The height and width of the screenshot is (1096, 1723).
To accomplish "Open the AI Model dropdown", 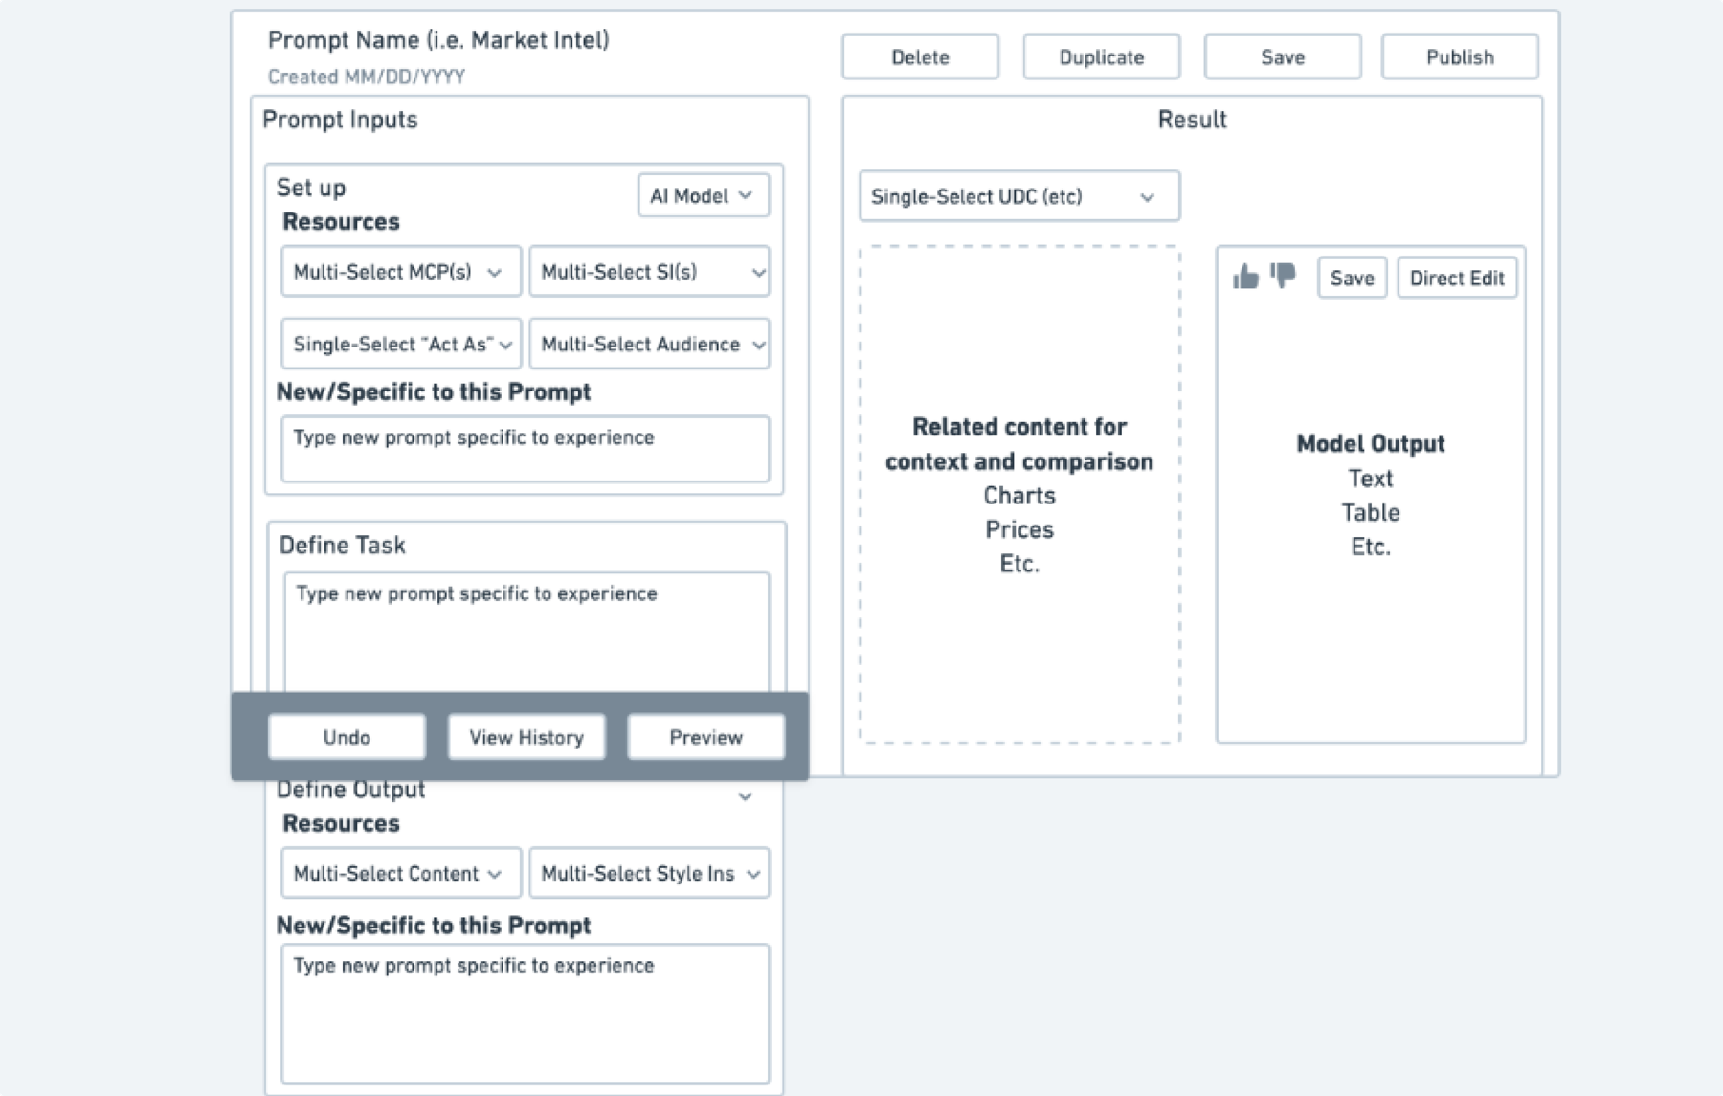I will (x=704, y=195).
